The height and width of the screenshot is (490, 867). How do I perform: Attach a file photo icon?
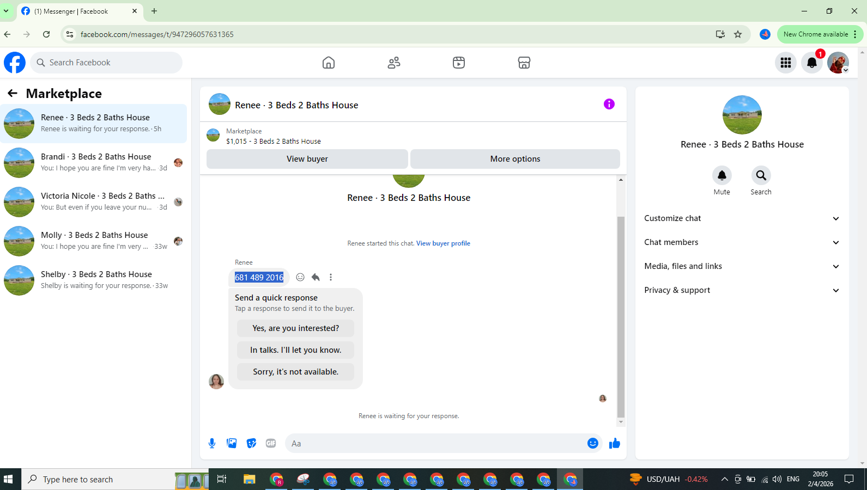click(232, 443)
